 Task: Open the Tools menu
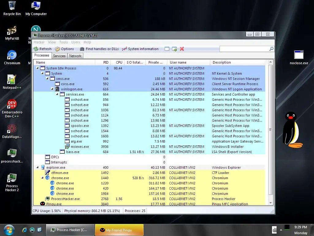pyautogui.click(x=63, y=42)
